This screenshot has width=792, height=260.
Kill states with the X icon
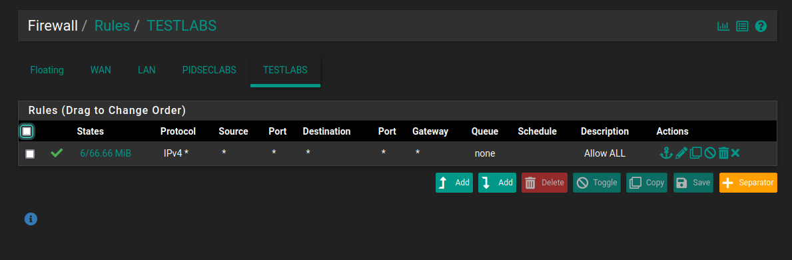click(735, 153)
